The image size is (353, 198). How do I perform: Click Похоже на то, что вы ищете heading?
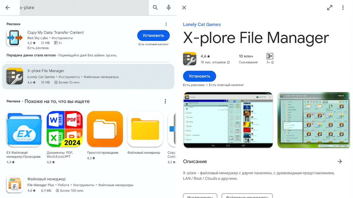[57, 101]
